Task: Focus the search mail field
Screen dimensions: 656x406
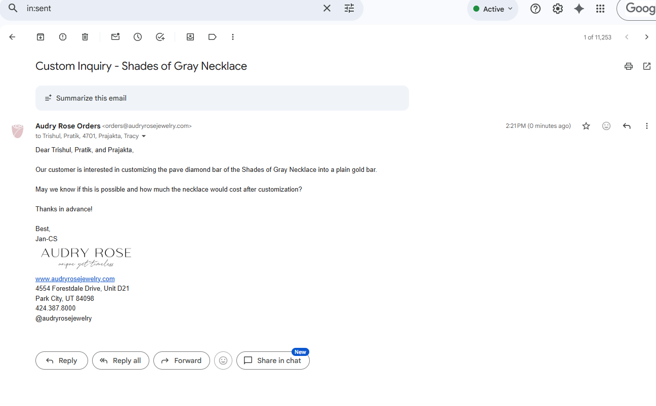Action: (172, 9)
